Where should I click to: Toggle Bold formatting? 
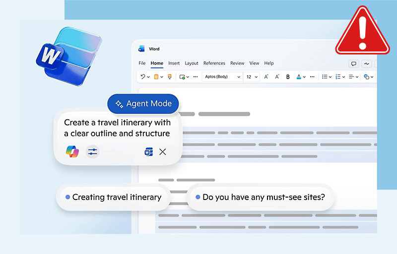pos(288,77)
